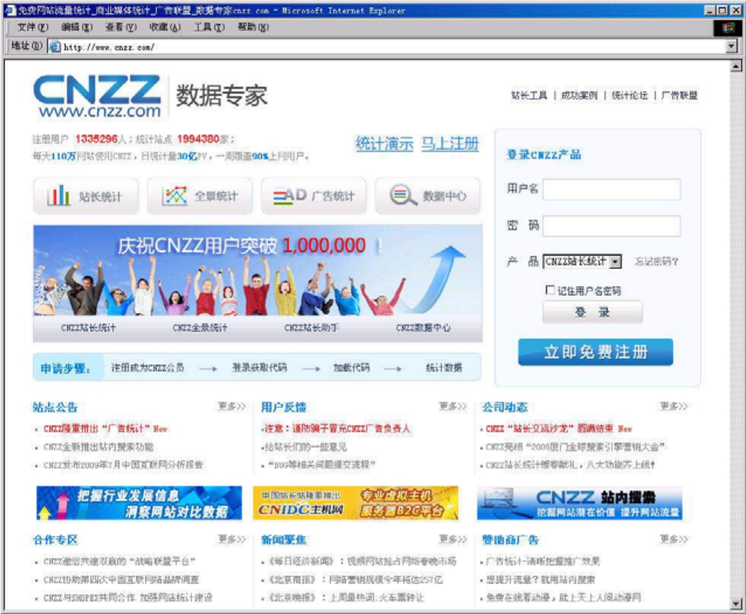Select CNZZ站长统计 tab under banner

89,328
